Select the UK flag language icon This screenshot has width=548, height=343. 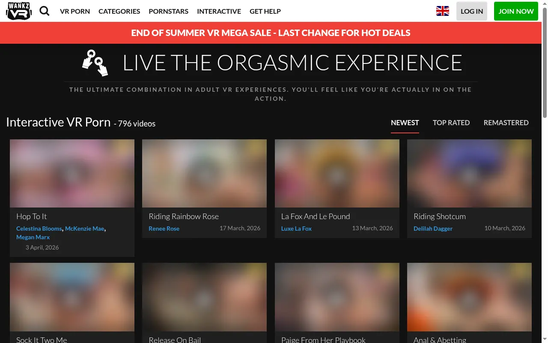[x=442, y=11]
